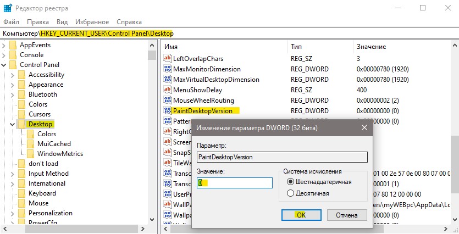Select the Keyboard folder icon
Screen dimensions: 459x234
(21, 193)
